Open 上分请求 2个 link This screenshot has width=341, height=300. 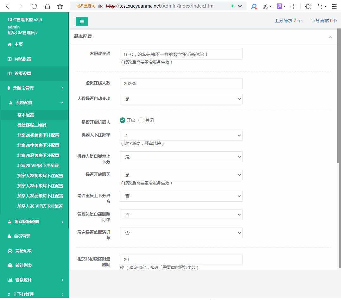coord(288,21)
